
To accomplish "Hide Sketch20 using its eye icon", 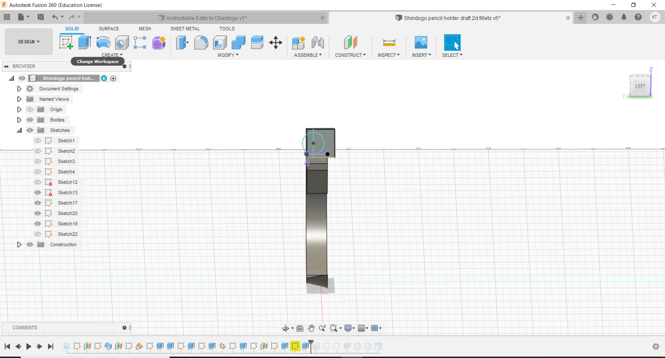I will tap(38, 213).
